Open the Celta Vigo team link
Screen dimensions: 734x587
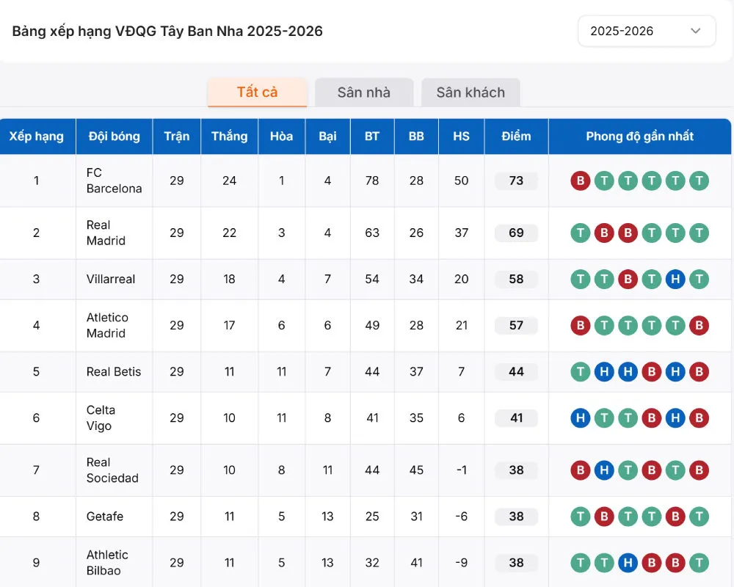(101, 418)
